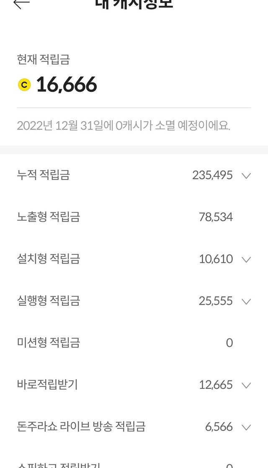Expand the 누적 적립금 chevron
This screenshot has height=468, width=268.
246,176
